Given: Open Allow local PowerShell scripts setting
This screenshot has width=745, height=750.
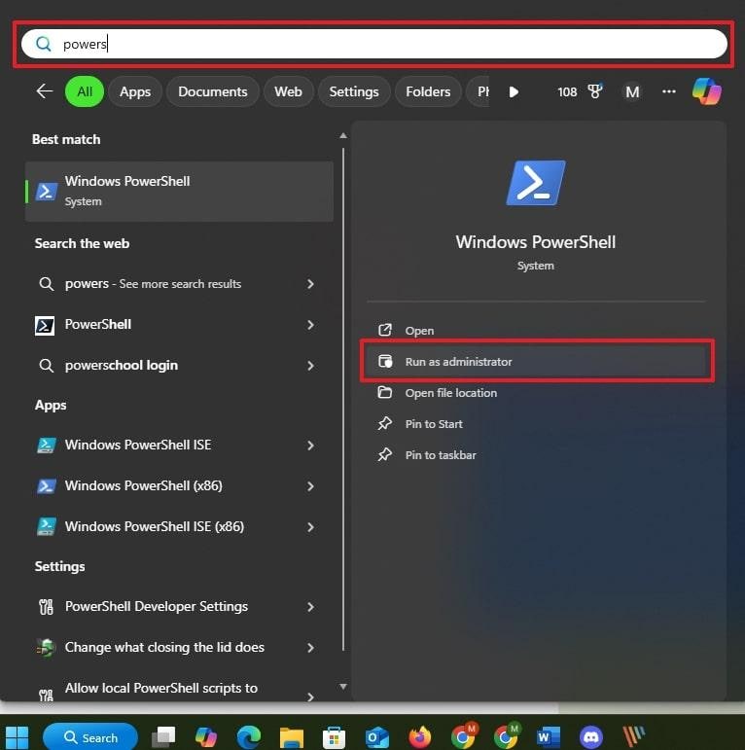Looking at the screenshot, I should click(161, 689).
